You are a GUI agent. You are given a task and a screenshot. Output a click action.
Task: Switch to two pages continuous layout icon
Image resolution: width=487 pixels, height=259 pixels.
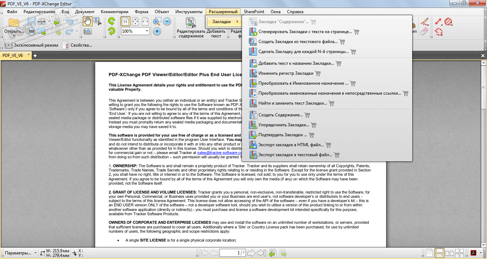[459, 253]
